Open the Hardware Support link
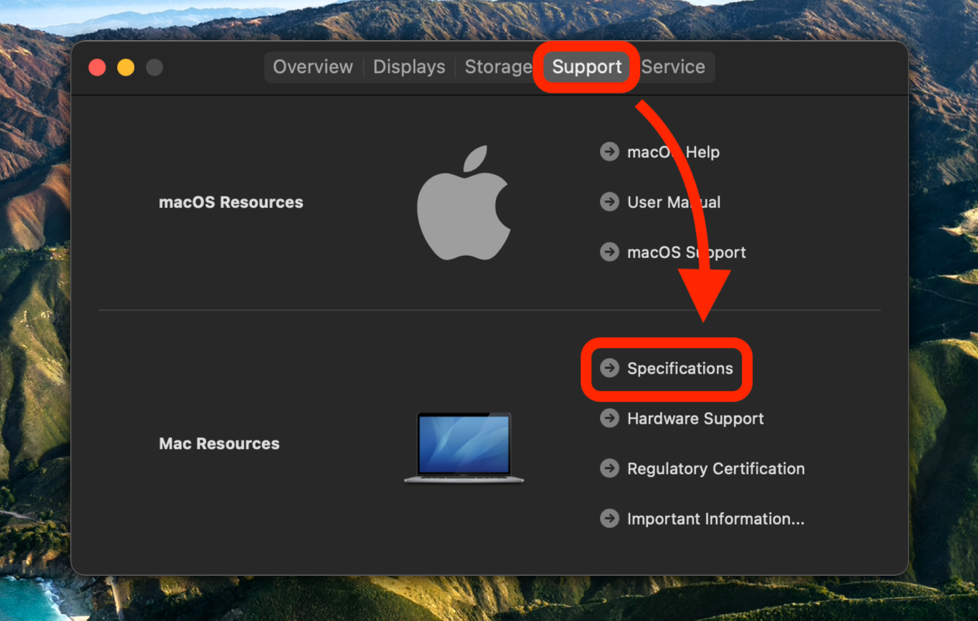This screenshot has width=978, height=621. point(695,418)
